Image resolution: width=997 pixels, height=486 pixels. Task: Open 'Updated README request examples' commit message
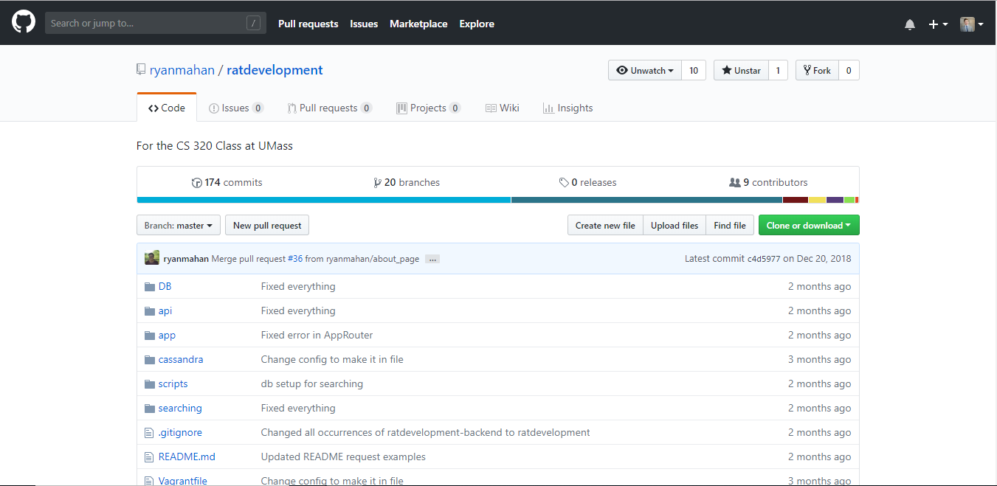[343, 457]
